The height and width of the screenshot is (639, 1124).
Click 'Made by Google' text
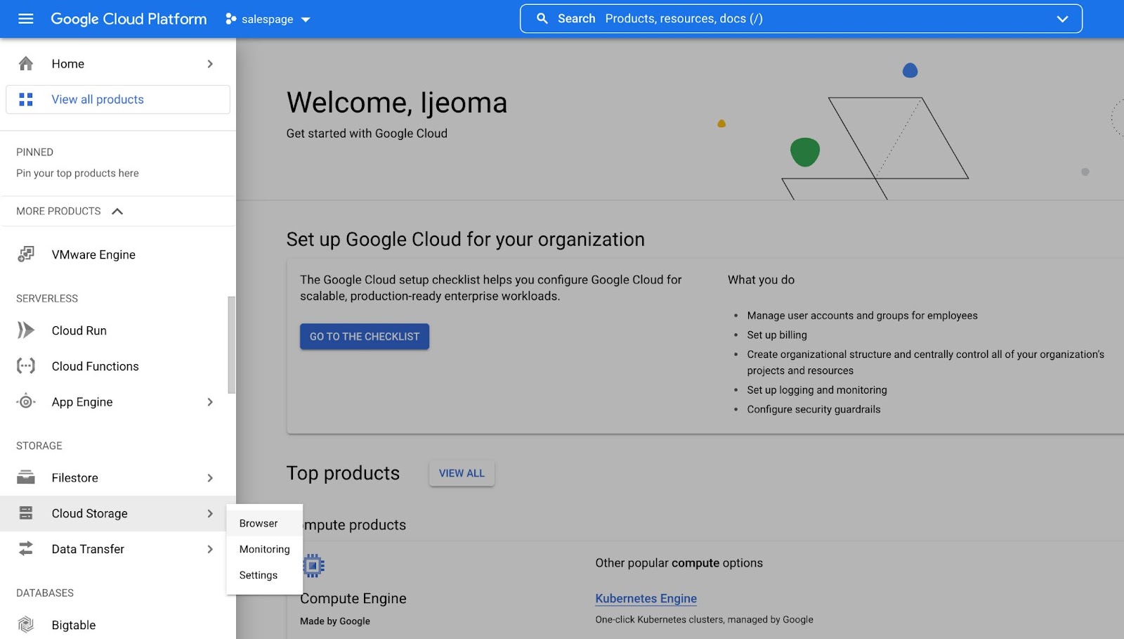(335, 621)
